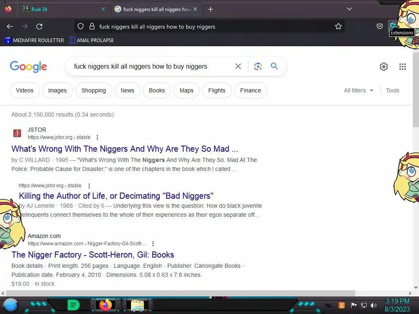Search by image with Google Lens icon

point(258,66)
